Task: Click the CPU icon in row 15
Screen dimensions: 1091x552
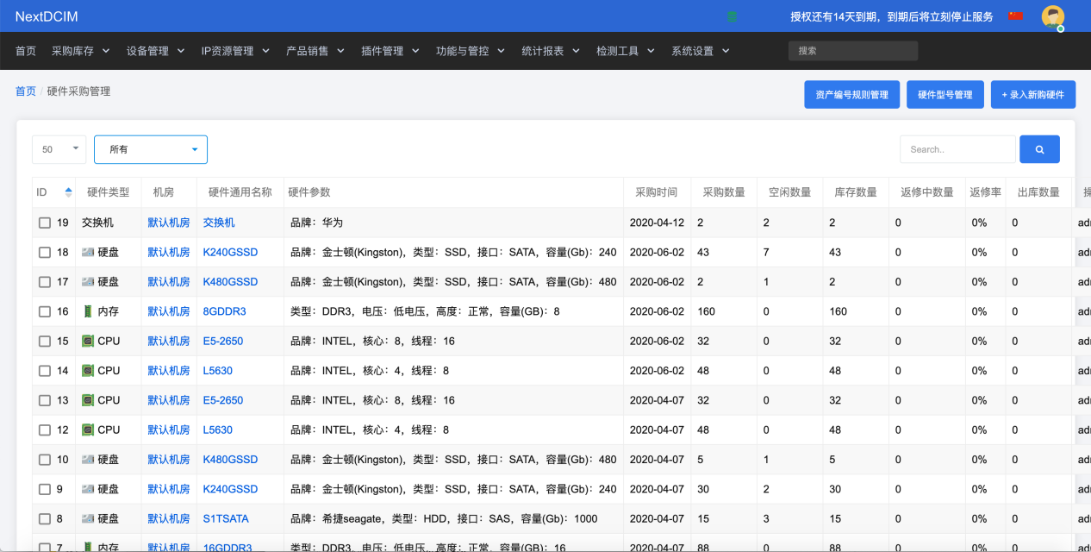Action: click(x=88, y=342)
